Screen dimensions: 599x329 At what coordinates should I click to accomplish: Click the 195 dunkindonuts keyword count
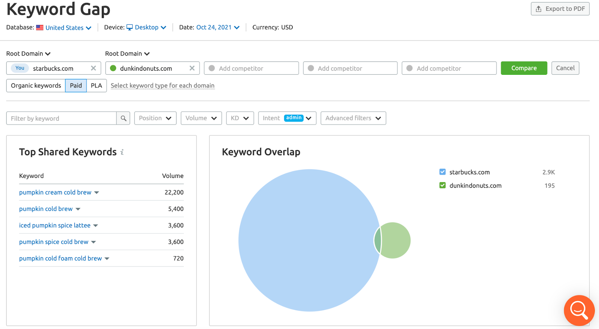click(x=550, y=185)
